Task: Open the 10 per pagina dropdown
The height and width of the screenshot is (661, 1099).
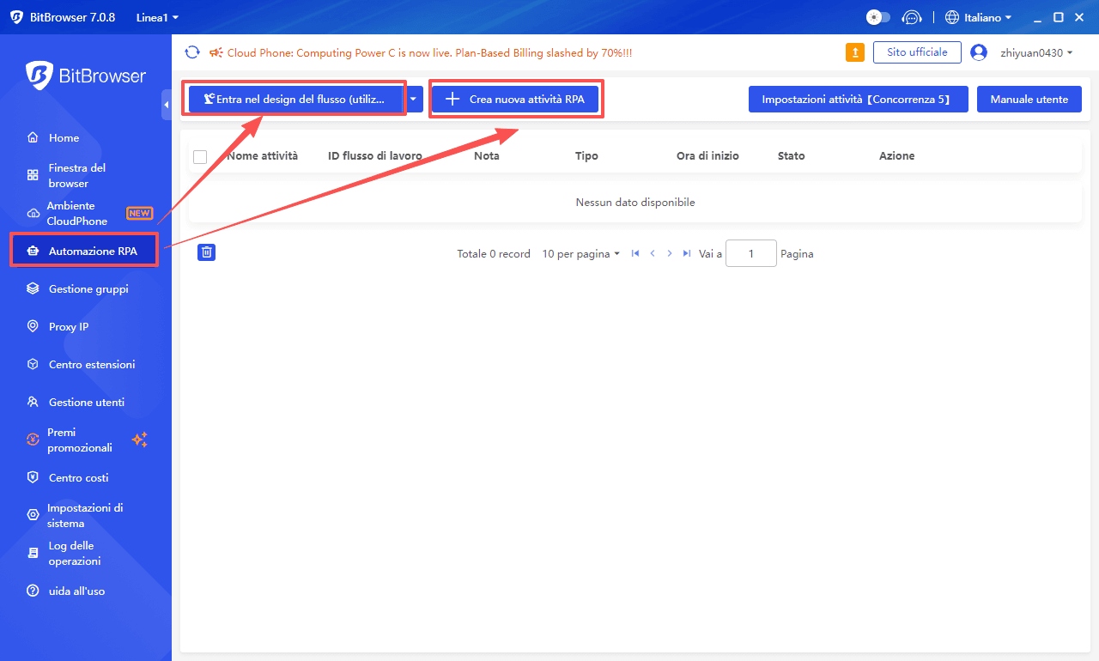Action: point(580,253)
